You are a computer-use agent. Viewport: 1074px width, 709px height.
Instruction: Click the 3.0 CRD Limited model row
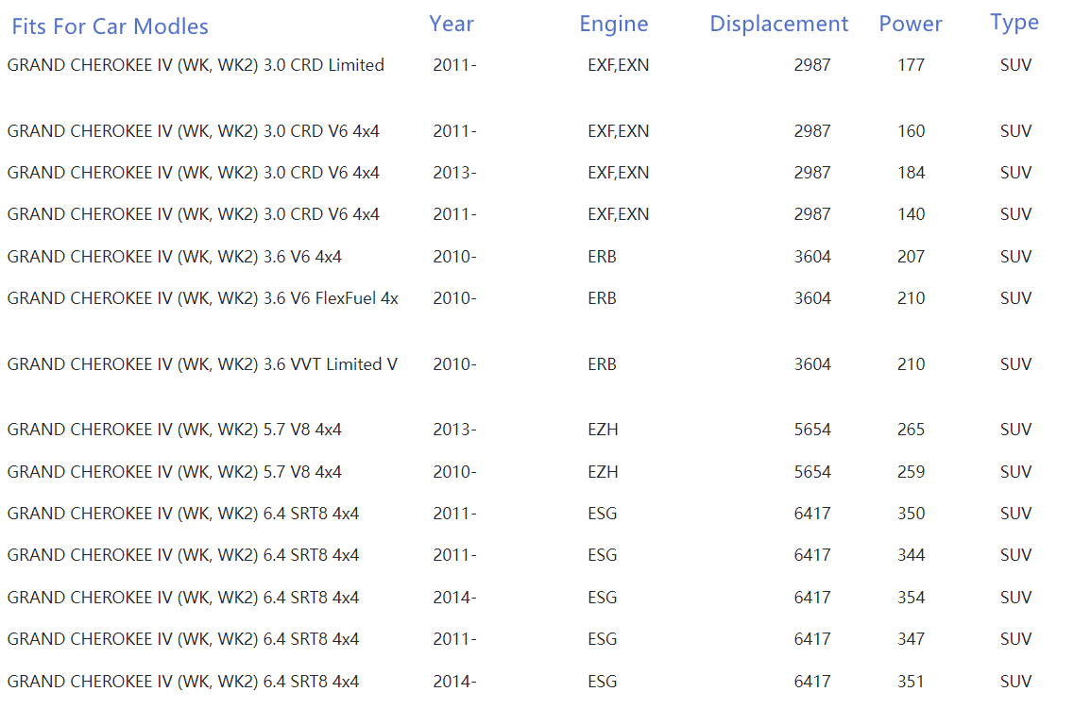point(196,65)
